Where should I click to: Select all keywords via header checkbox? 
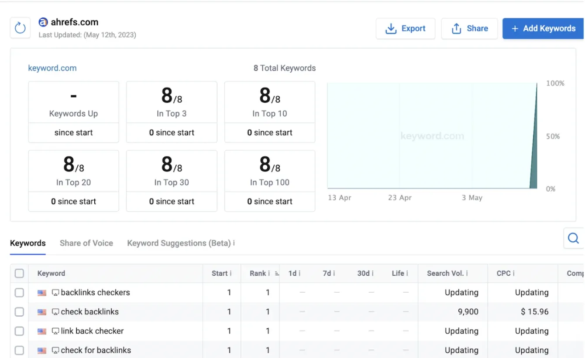point(19,273)
